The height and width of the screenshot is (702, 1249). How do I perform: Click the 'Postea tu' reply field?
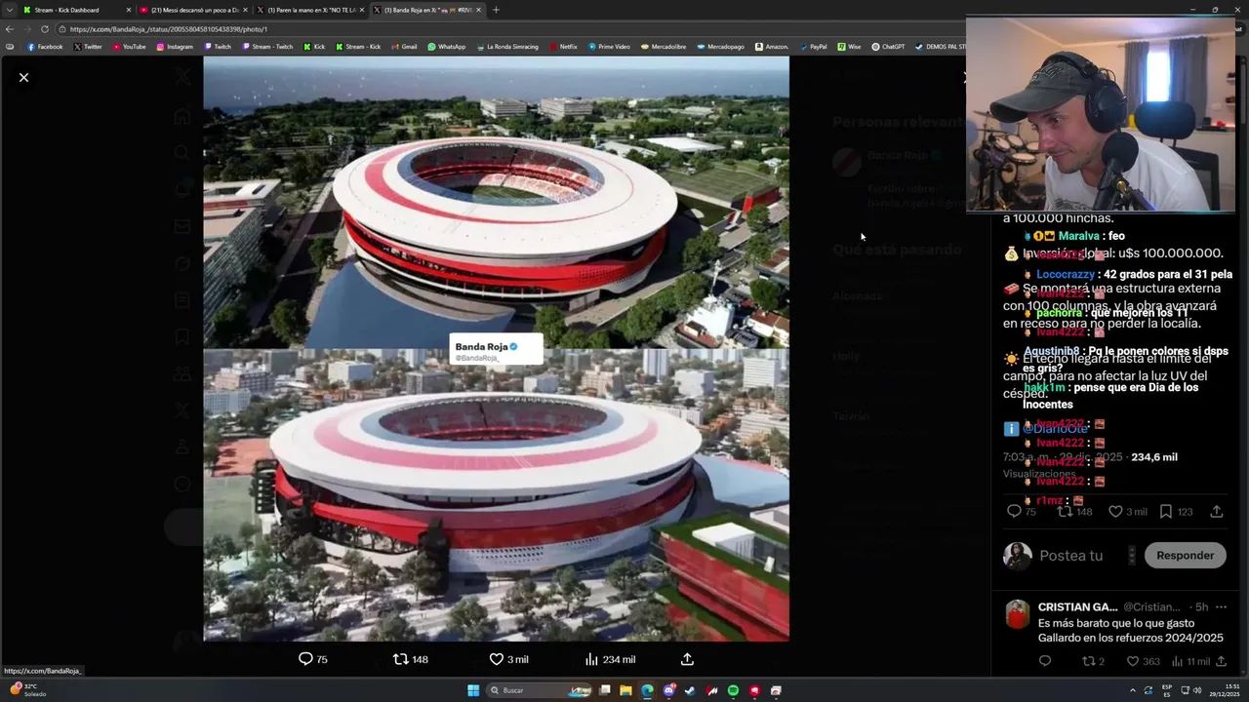click(x=1070, y=556)
